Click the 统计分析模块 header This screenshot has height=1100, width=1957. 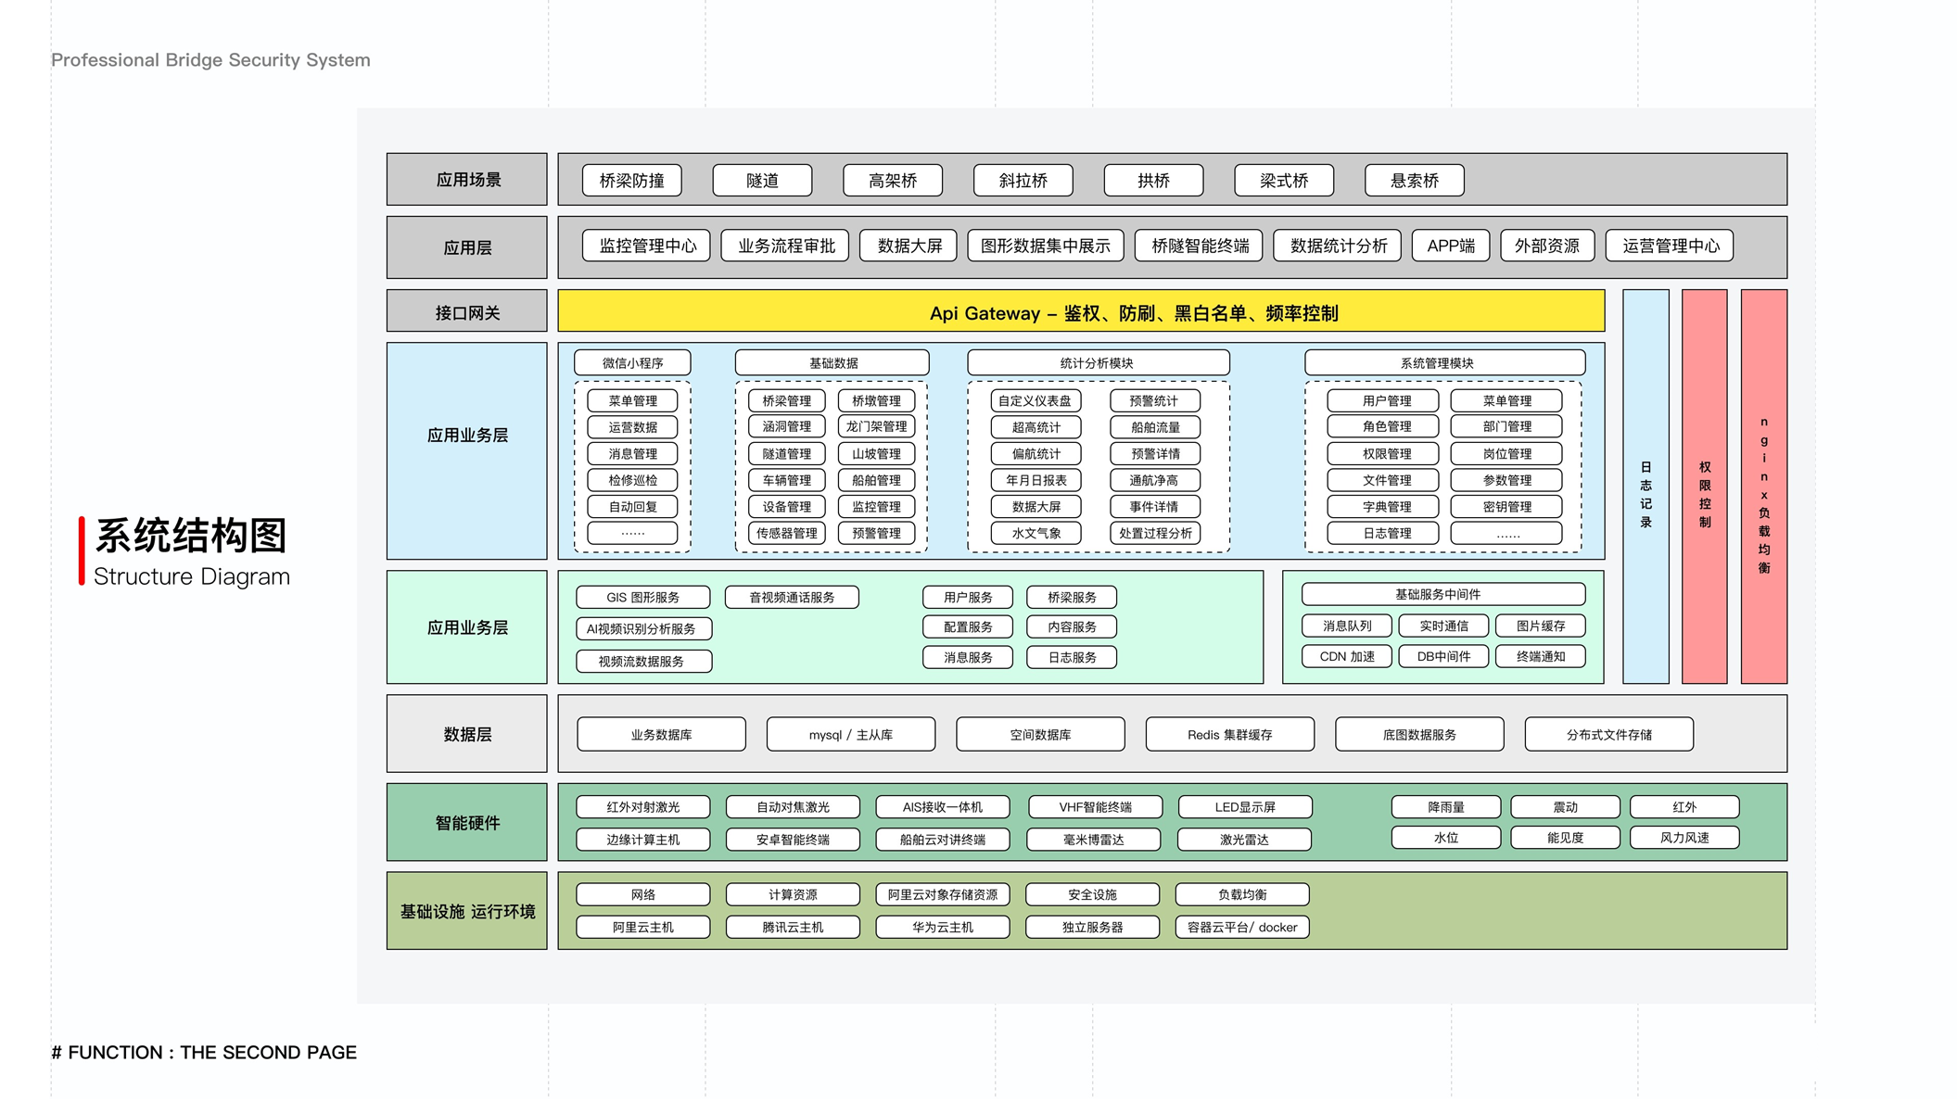pyautogui.click(x=1098, y=363)
